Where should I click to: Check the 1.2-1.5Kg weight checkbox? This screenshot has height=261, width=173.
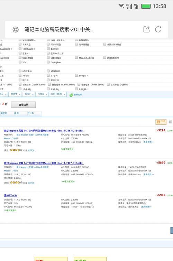[20, 89]
